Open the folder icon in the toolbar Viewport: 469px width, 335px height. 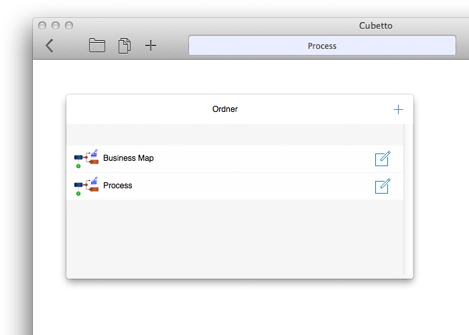[97, 46]
